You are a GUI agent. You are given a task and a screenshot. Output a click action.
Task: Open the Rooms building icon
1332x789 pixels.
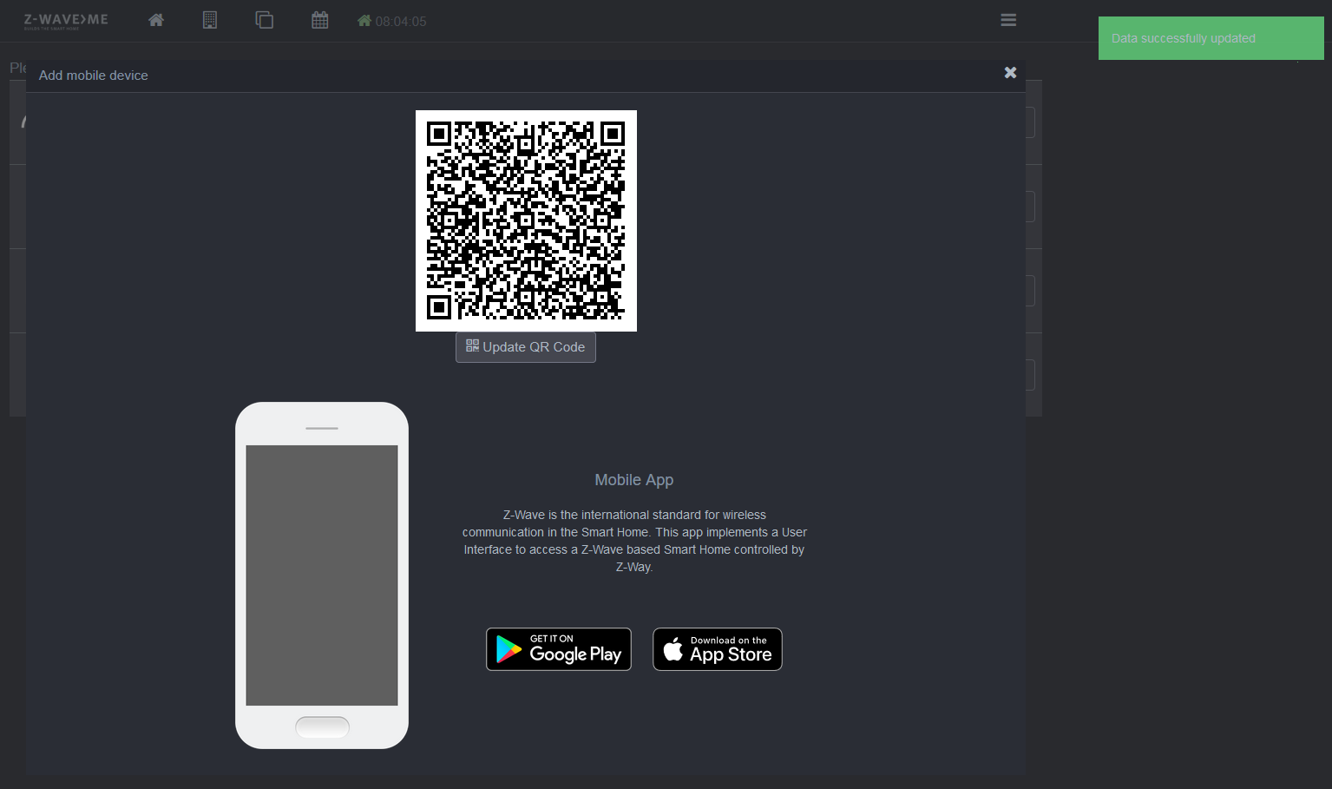pos(210,20)
